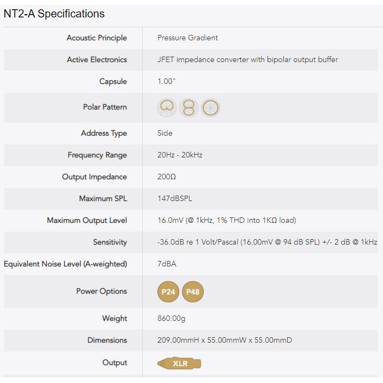Click the omnidirectional polar pattern icon
The image size is (383, 383).
pyautogui.click(x=210, y=108)
